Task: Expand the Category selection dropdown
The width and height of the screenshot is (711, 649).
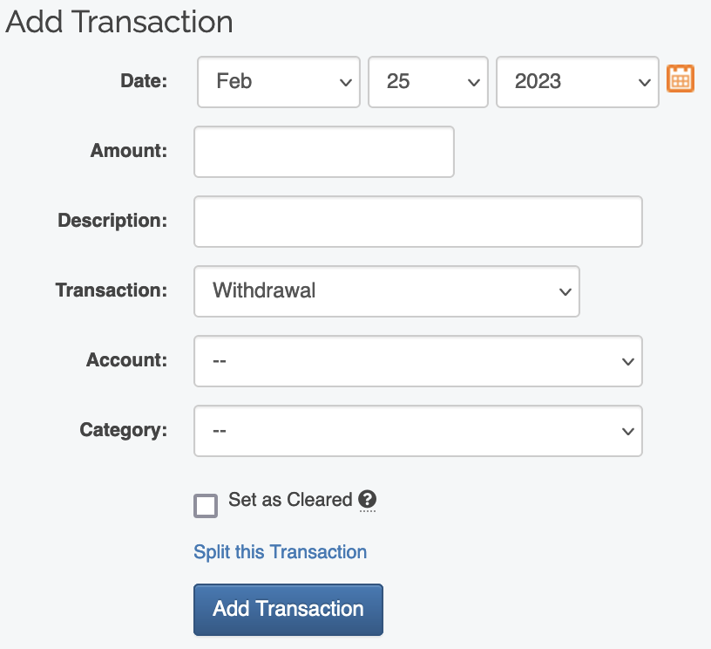Action: [x=417, y=431]
